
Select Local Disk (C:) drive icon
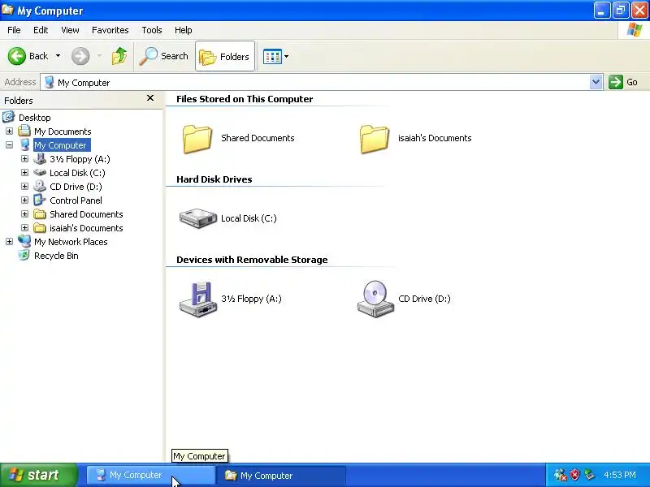(x=197, y=218)
